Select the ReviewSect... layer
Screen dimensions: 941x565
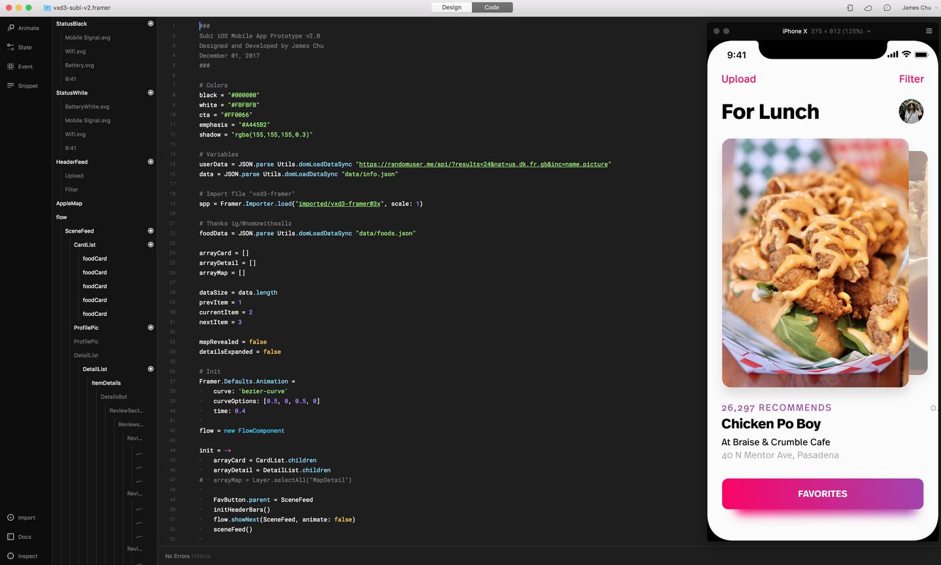126,410
